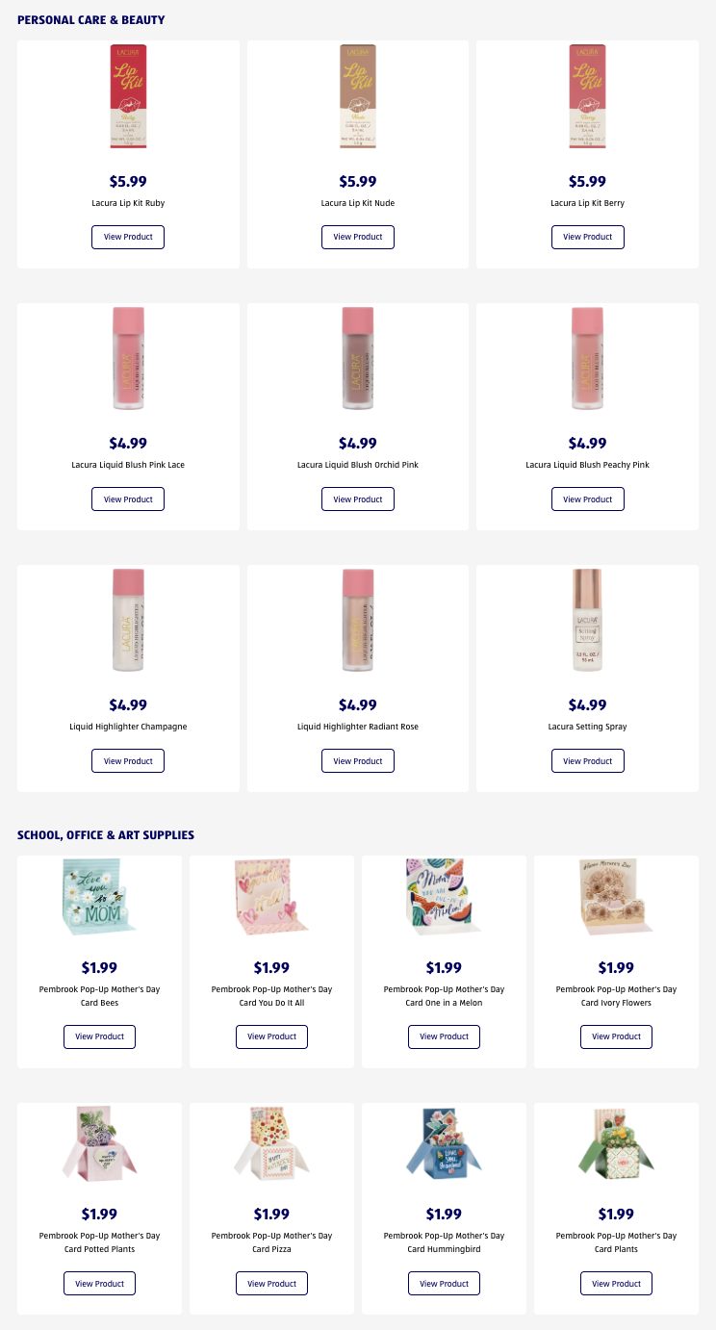The height and width of the screenshot is (1330, 716).
Task: Click the $5.99 price of Lip Kit Ruby
Action: click(128, 181)
